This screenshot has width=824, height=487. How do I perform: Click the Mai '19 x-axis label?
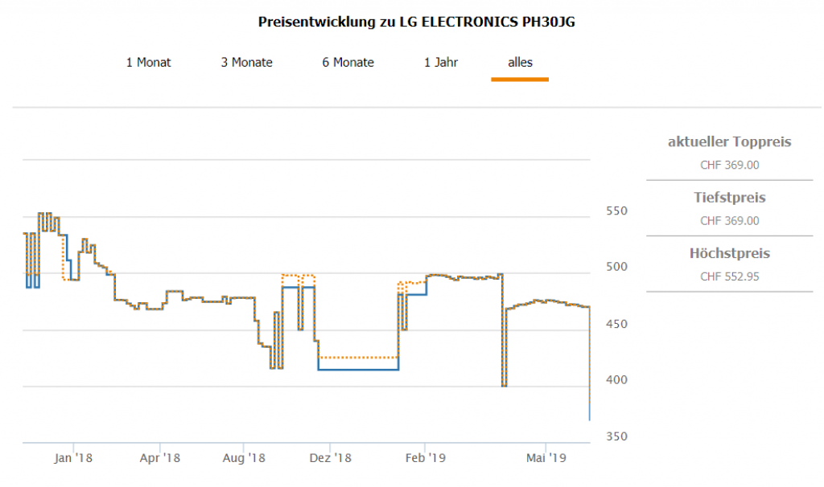[x=546, y=458]
